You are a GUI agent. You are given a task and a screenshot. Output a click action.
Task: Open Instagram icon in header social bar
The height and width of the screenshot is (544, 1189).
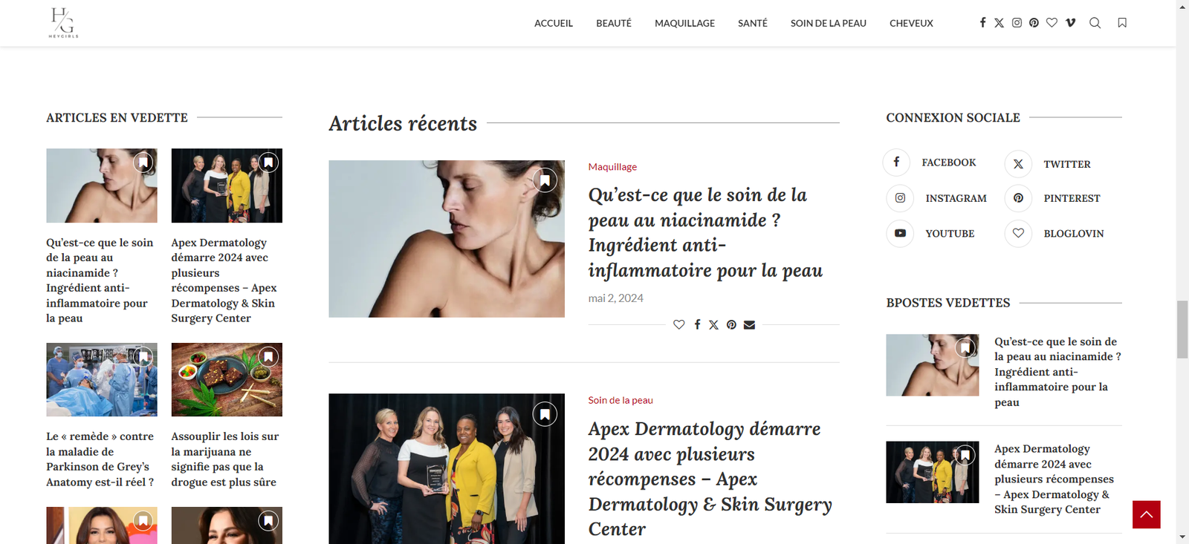pos(1017,23)
